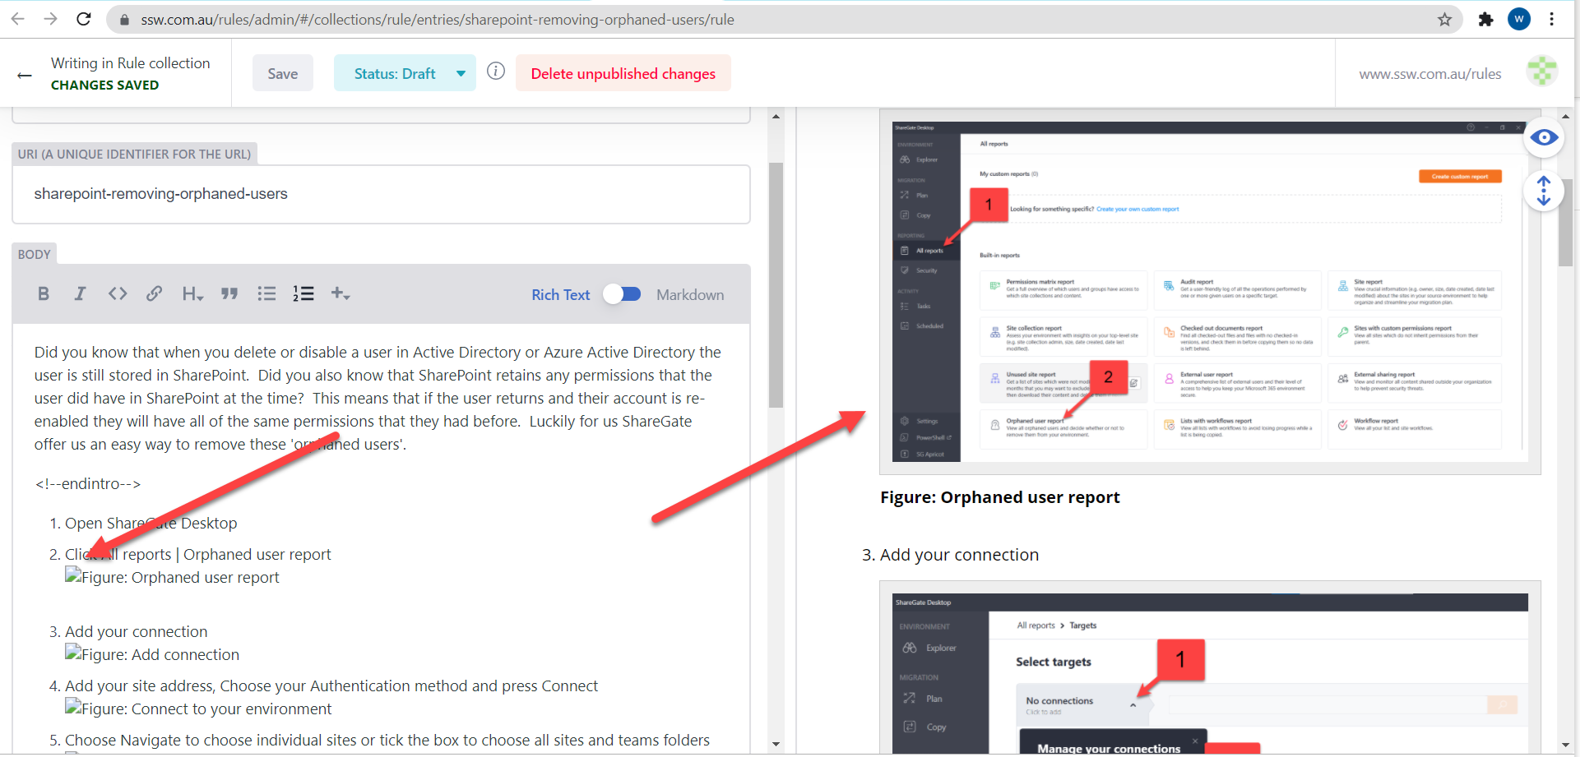Open the browser extensions menu
This screenshot has width=1580, height=757.
pos(1485,20)
